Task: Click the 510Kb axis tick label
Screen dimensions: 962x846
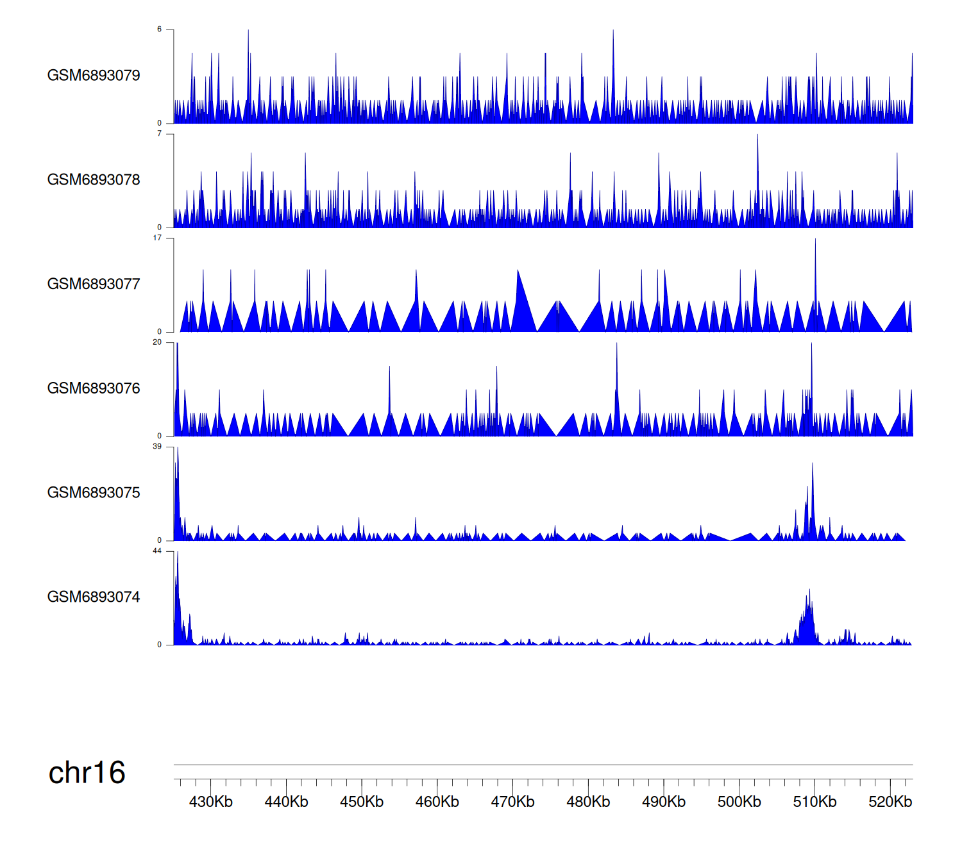Action: pyautogui.click(x=814, y=802)
